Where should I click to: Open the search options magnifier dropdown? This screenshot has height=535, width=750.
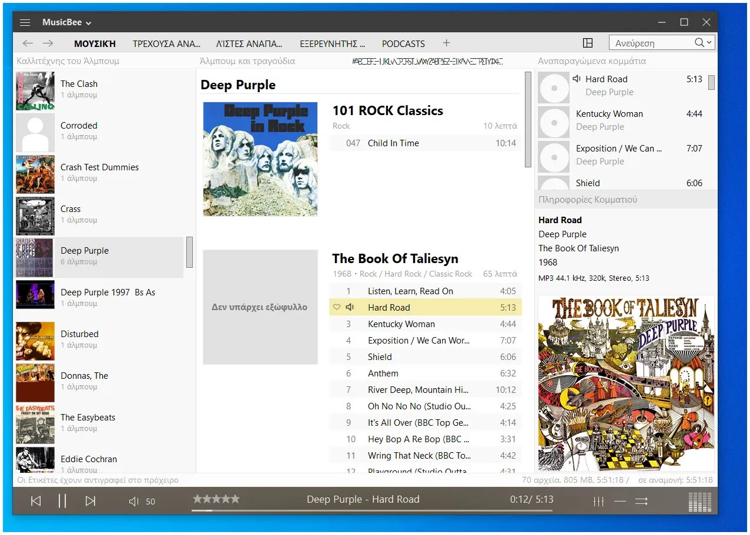(x=703, y=42)
